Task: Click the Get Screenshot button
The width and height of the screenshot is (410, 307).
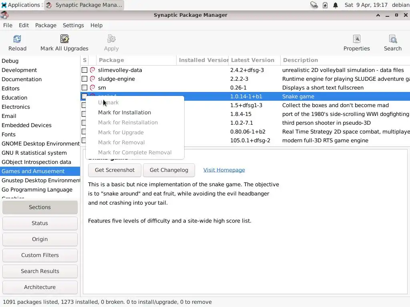Action: coord(115,170)
